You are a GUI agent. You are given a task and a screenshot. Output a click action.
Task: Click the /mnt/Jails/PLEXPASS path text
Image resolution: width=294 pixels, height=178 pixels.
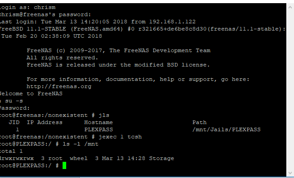point(226,129)
